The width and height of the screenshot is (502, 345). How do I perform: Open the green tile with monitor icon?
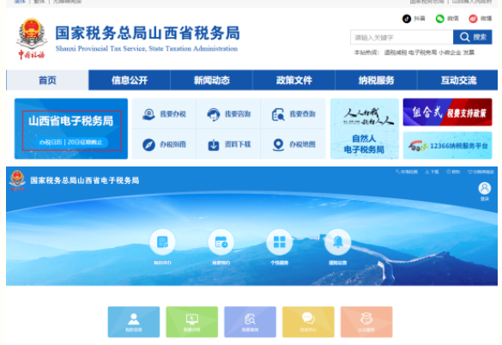pos(191,322)
